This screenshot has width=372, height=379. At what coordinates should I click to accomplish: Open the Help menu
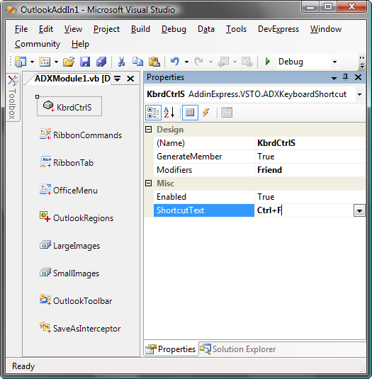pos(80,44)
